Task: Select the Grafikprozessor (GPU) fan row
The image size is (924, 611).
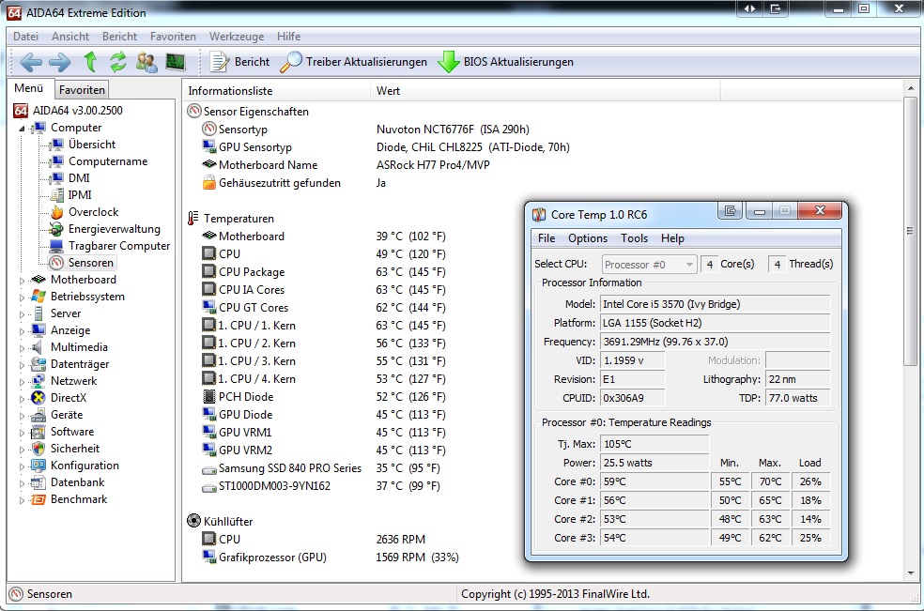Action: pos(330,557)
